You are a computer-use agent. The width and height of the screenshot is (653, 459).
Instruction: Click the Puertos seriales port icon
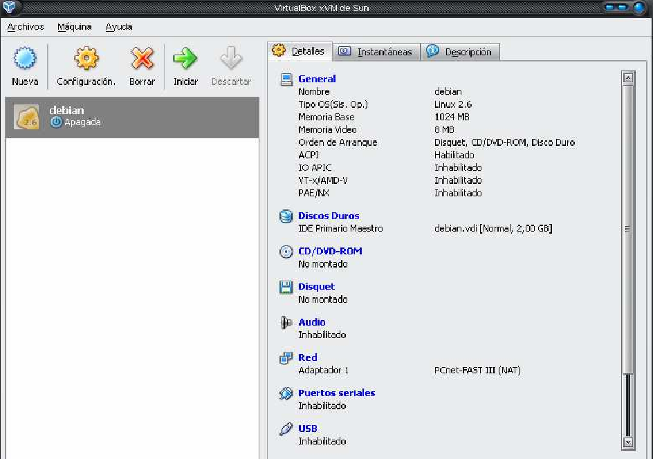pyautogui.click(x=286, y=393)
